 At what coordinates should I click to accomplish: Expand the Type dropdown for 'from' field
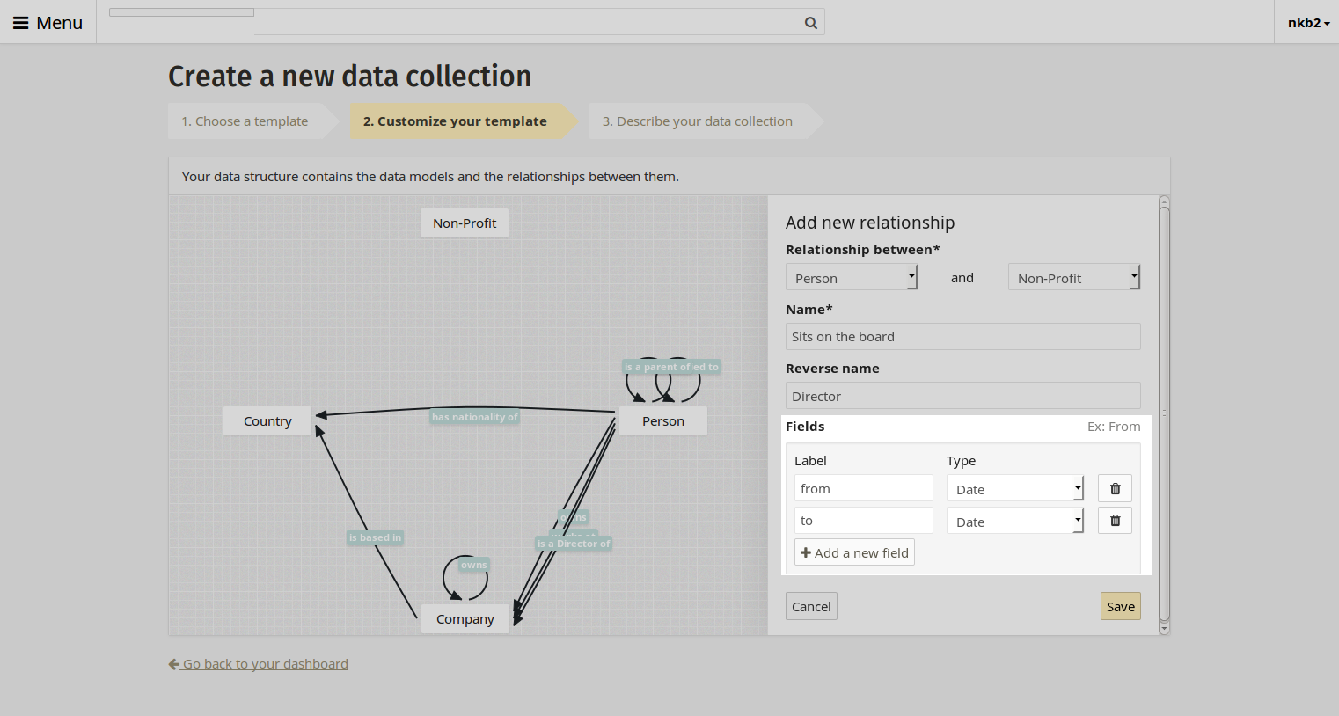(1014, 489)
